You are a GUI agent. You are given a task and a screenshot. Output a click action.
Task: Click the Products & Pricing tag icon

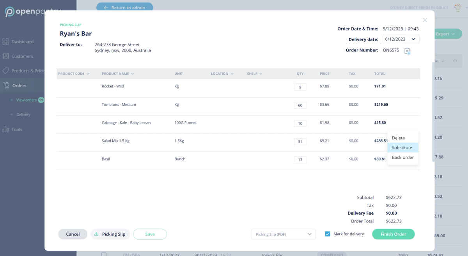tap(5, 71)
